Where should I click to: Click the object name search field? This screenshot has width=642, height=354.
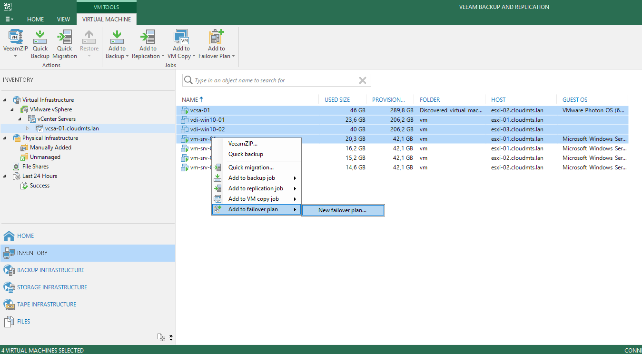point(271,80)
